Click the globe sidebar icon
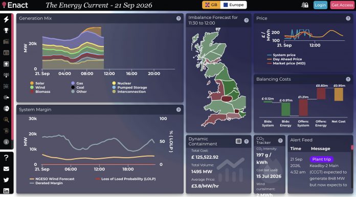Viewport: 356px width, 197px height. tap(6, 109)
